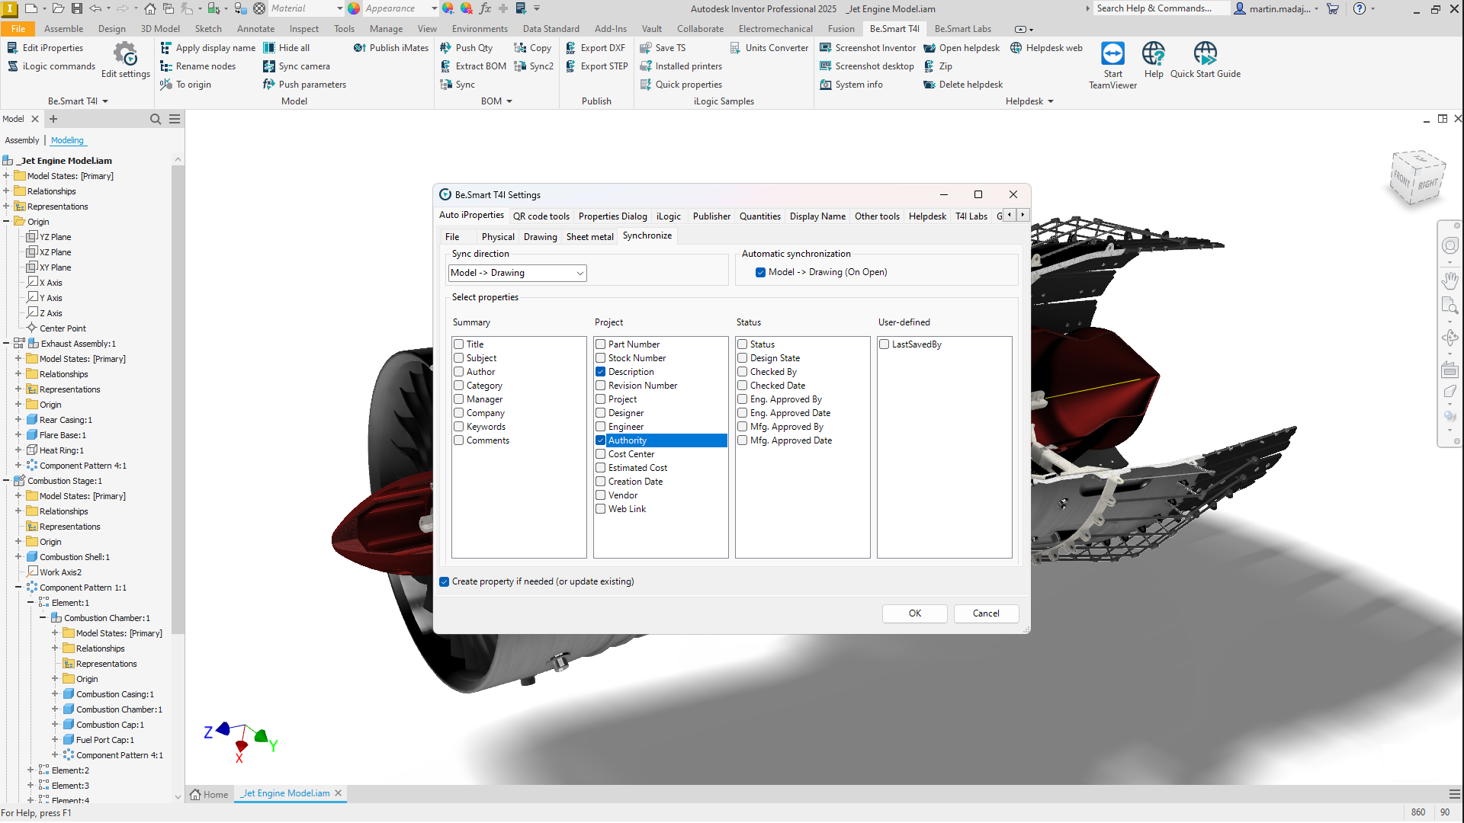1464x823 pixels.
Task: Click the Edit settings gear icon
Action: point(126,54)
